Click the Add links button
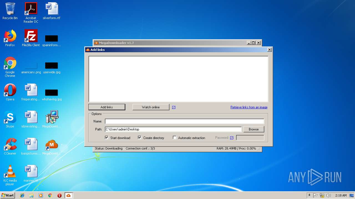The height and width of the screenshot is (199, 355). coord(107,107)
